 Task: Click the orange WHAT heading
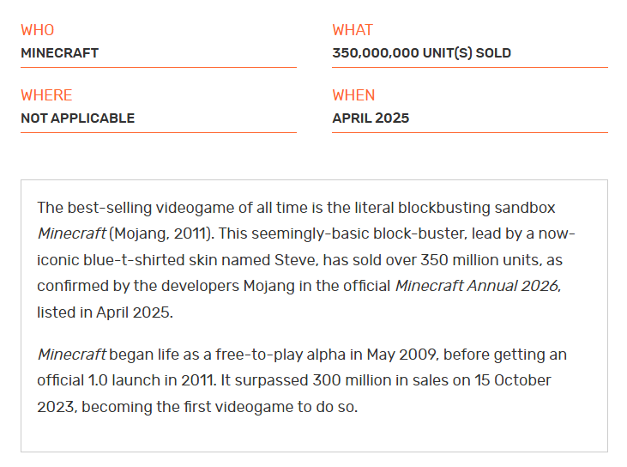coord(353,30)
